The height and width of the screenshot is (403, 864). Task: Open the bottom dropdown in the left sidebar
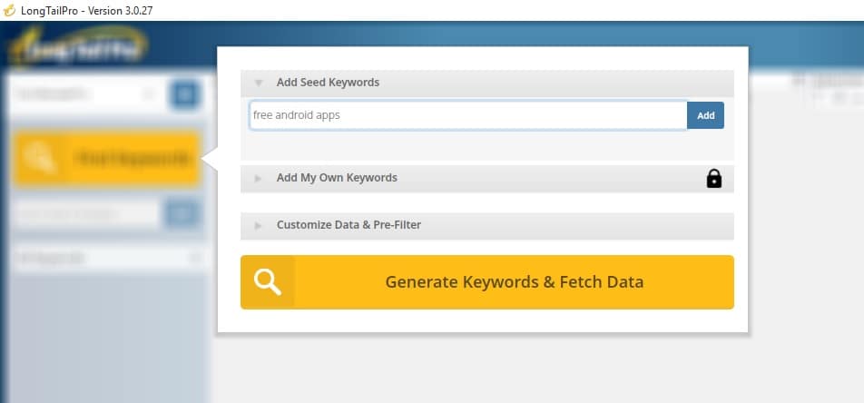click(x=107, y=259)
